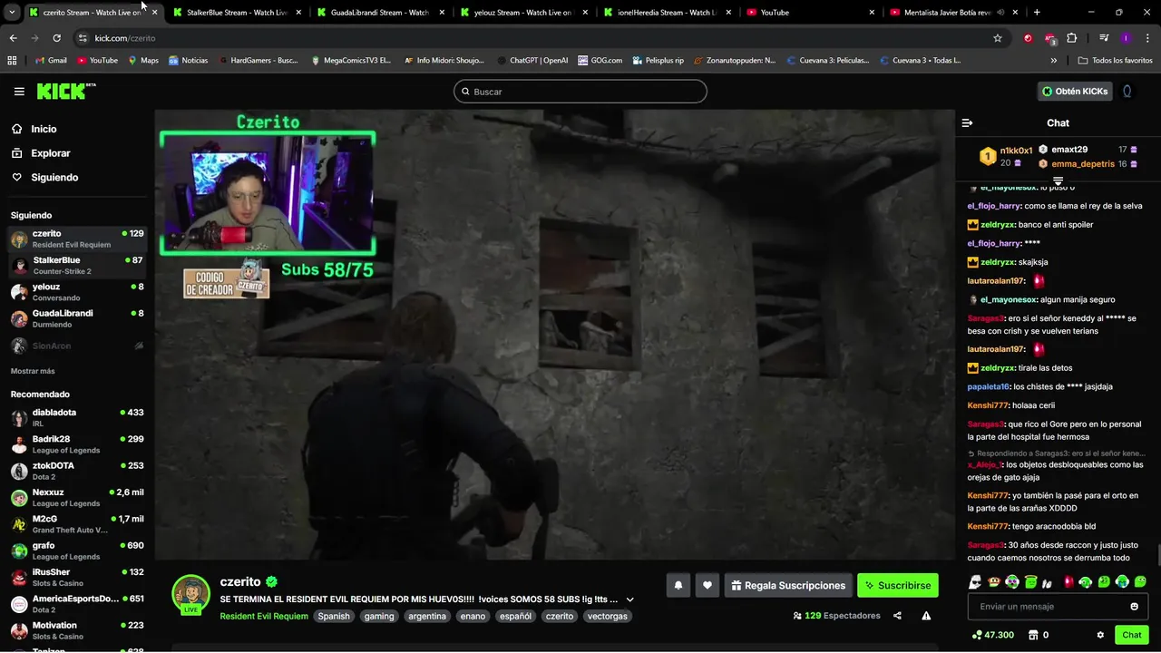Open StalkerBlue channel in sidebar
The width and height of the screenshot is (1161, 653).
77,266
